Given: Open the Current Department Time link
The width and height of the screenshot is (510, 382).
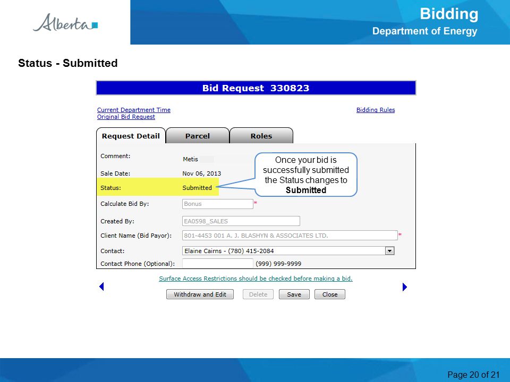Looking at the screenshot, I should pyautogui.click(x=134, y=110).
